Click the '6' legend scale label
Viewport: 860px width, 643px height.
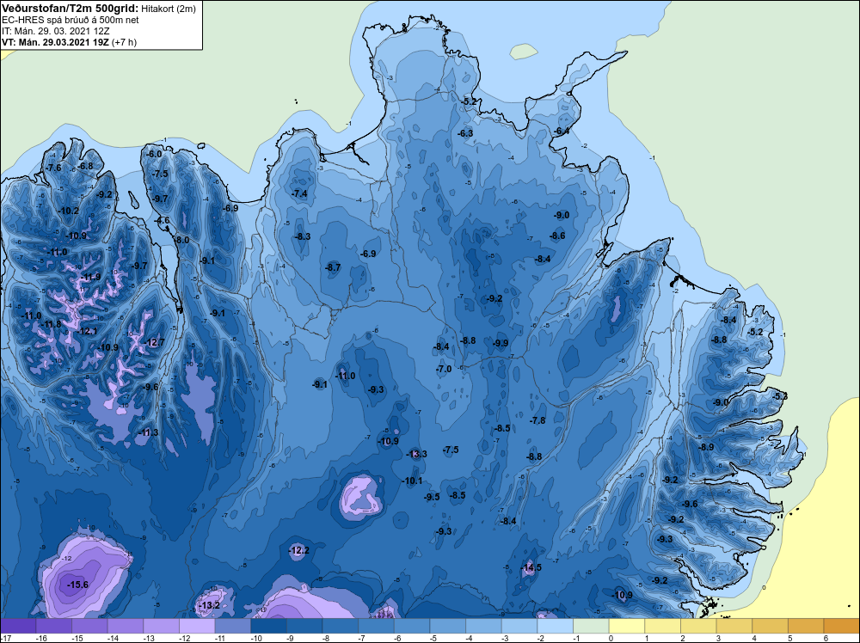[x=826, y=638]
